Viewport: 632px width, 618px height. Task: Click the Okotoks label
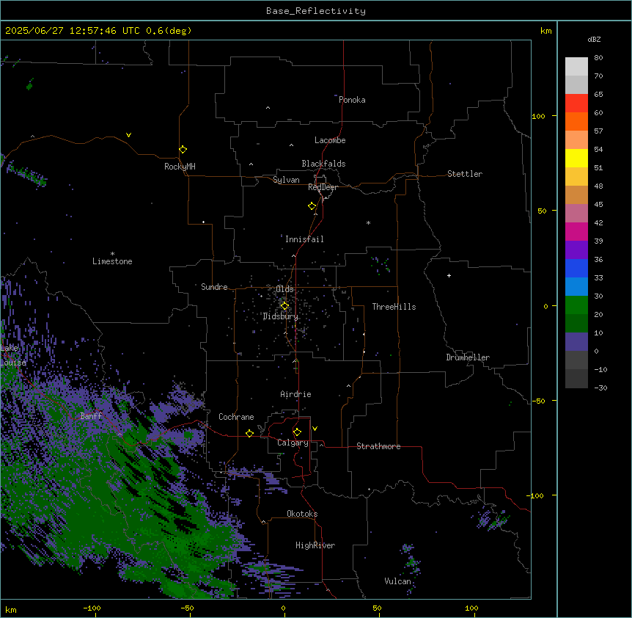pyautogui.click(x=302, y=514)
